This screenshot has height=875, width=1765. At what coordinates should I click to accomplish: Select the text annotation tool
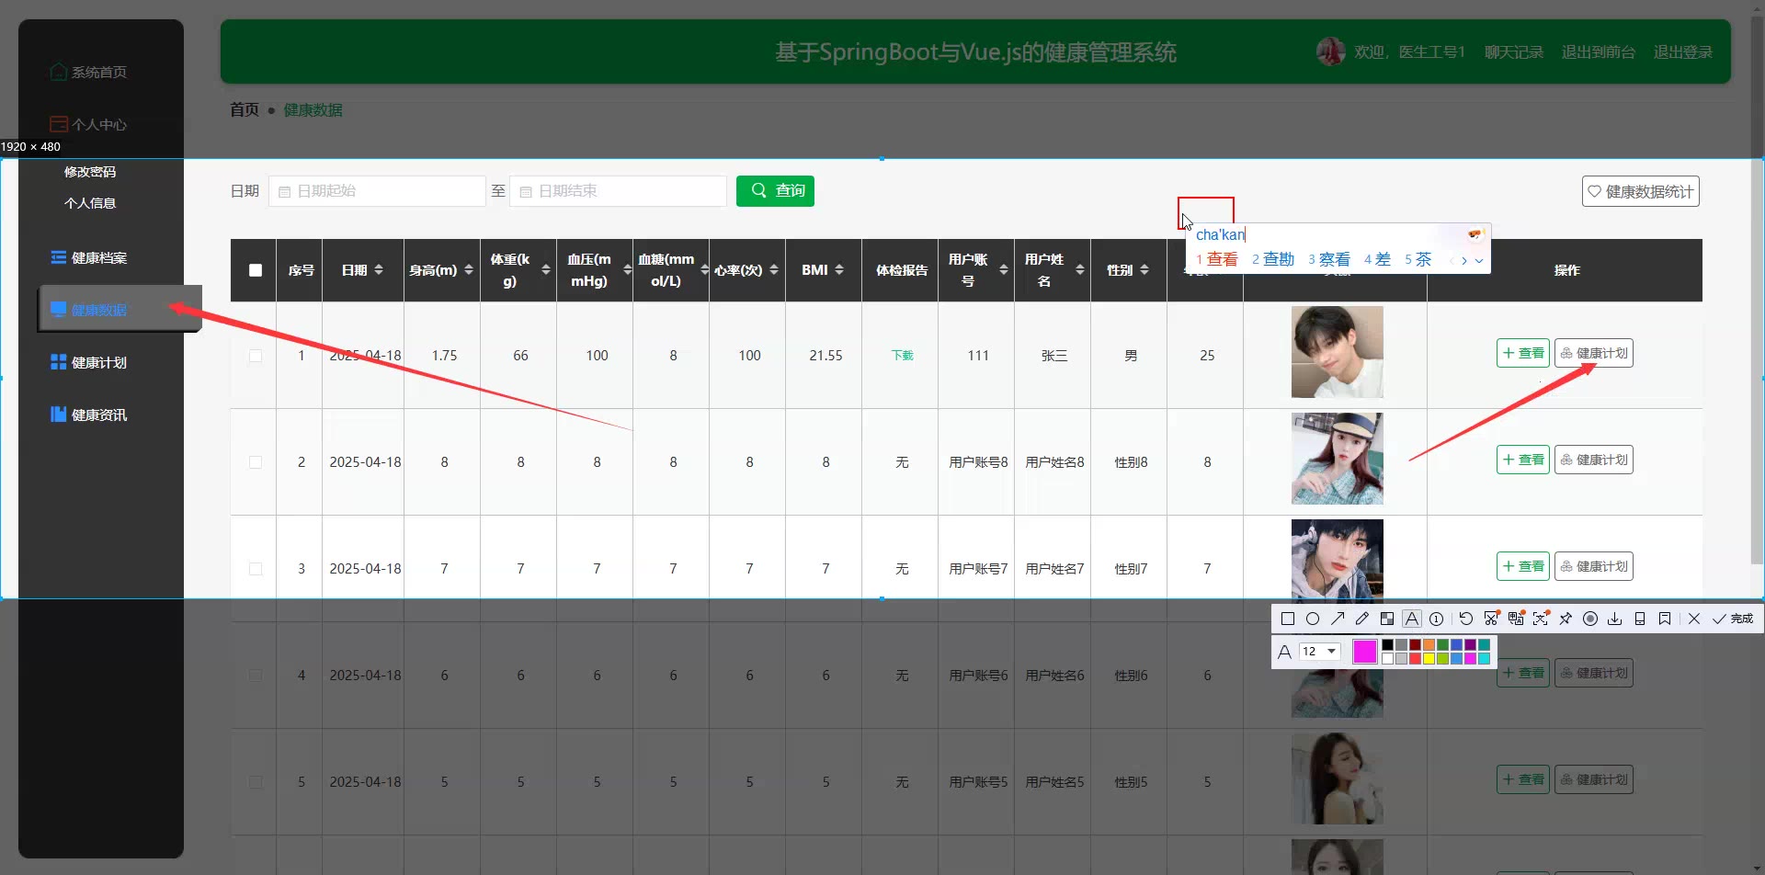(1412, 619)
